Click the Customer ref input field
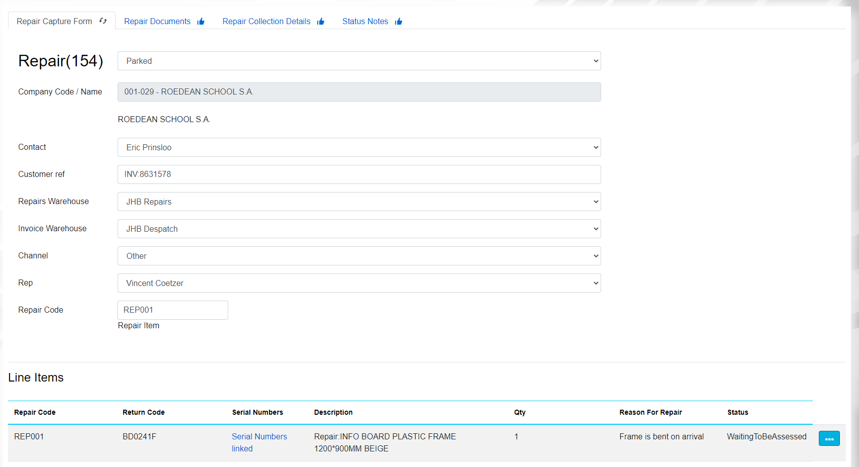Screen dimensions: 859x467 click(x=359, y=174)
